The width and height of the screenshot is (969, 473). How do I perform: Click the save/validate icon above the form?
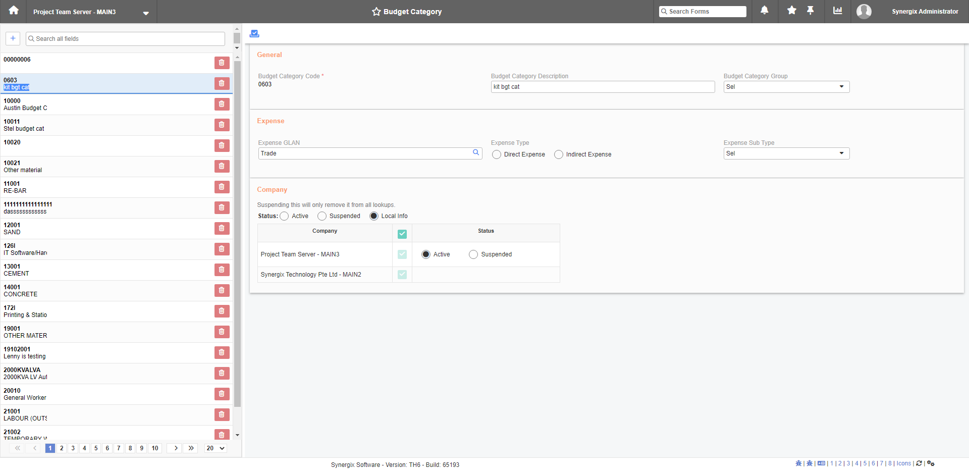pyautogui.click(x=254, y=33)
